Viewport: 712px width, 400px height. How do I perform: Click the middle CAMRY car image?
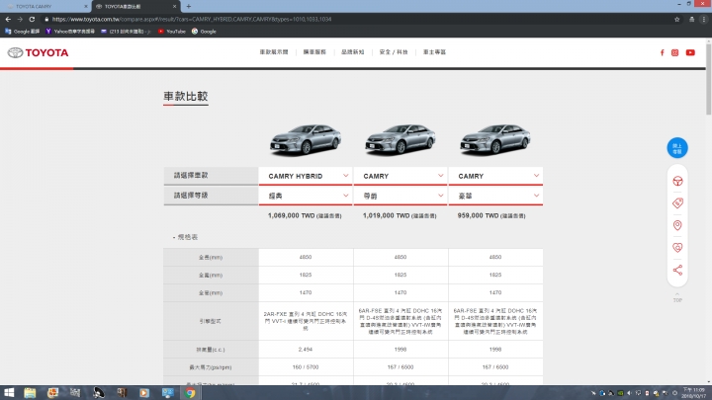coord(400,139)
